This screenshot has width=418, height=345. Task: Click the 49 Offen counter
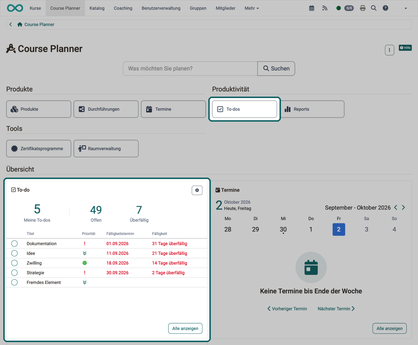pos(96,214)
